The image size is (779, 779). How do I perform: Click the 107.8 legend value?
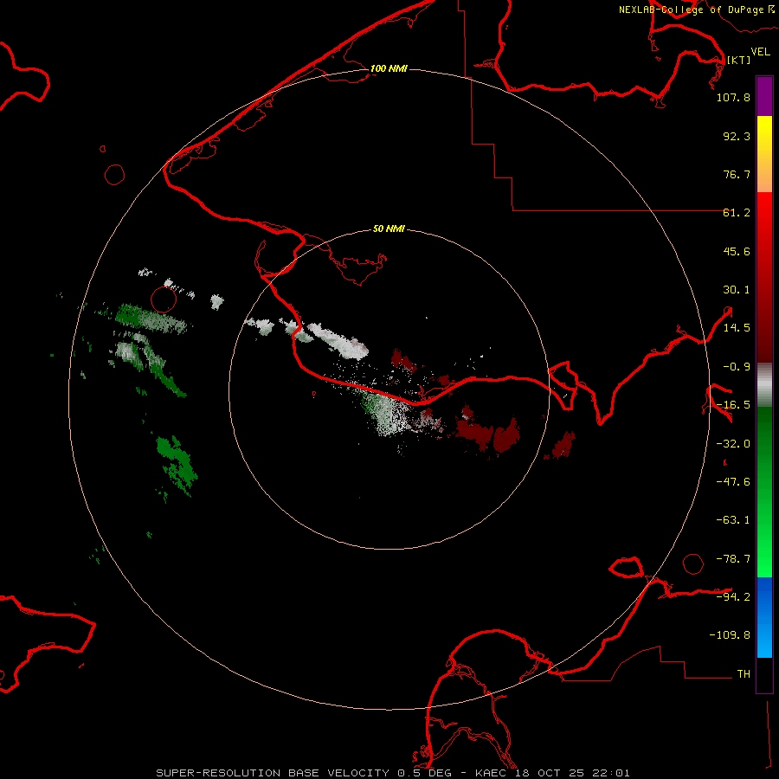(733, 97)
